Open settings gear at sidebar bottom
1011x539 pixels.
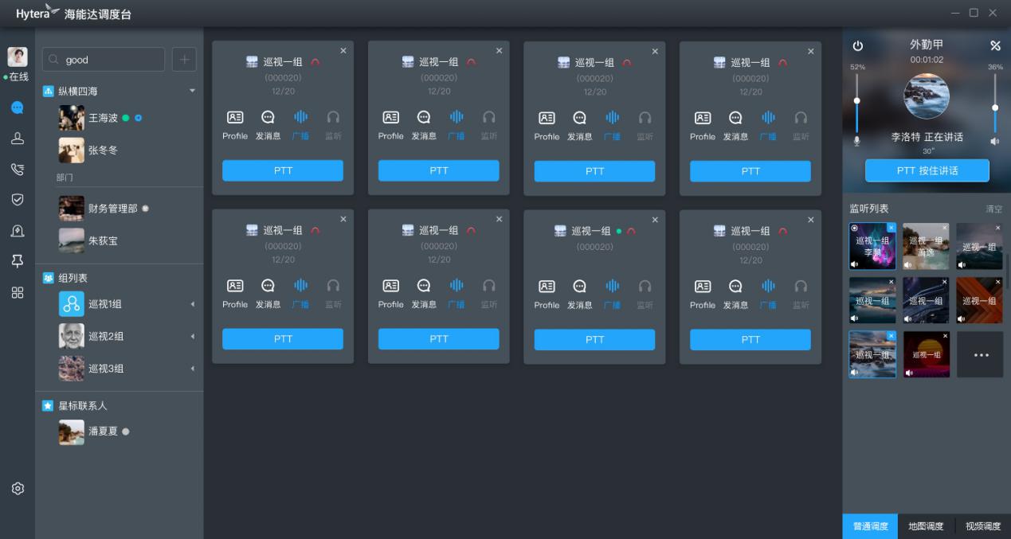coord(18,488)
